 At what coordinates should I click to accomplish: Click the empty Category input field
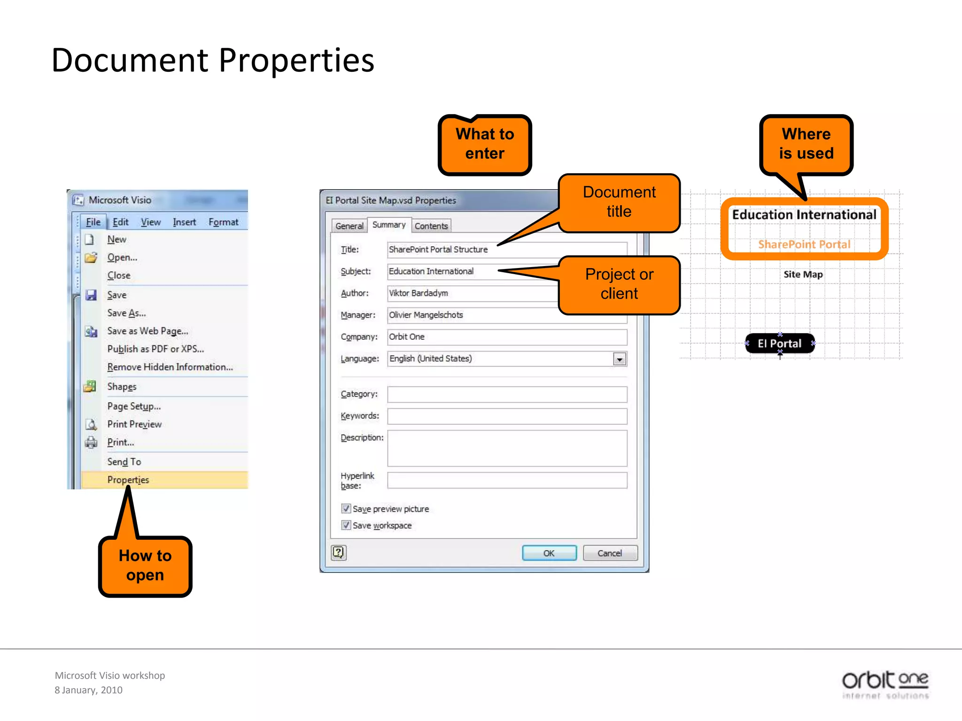click(507, 394)
